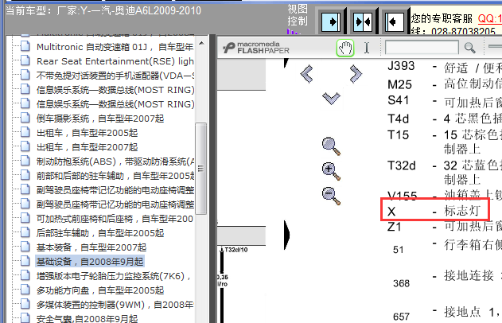Pan document right with right chevron
The height and width of the screenshot is (323, 502).
coord(356,74)
